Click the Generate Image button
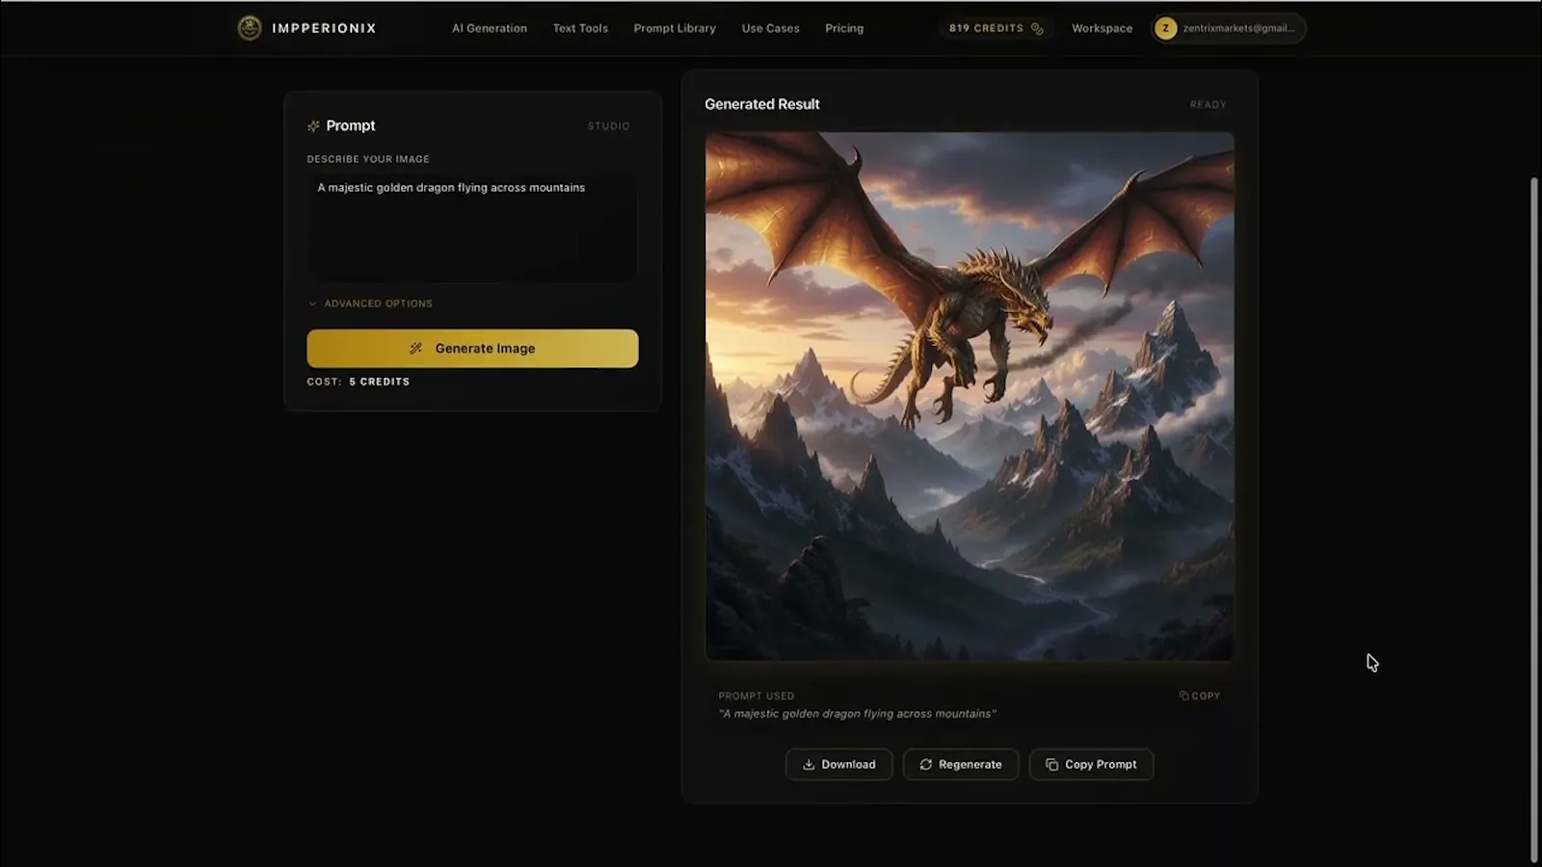 point(472,349)
